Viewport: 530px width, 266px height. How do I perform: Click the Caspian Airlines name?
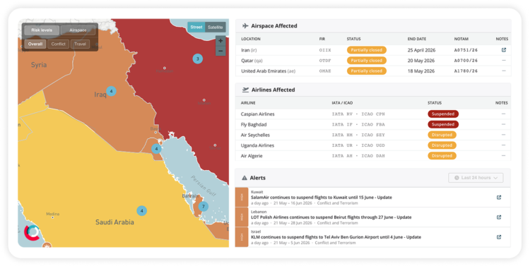257,114
